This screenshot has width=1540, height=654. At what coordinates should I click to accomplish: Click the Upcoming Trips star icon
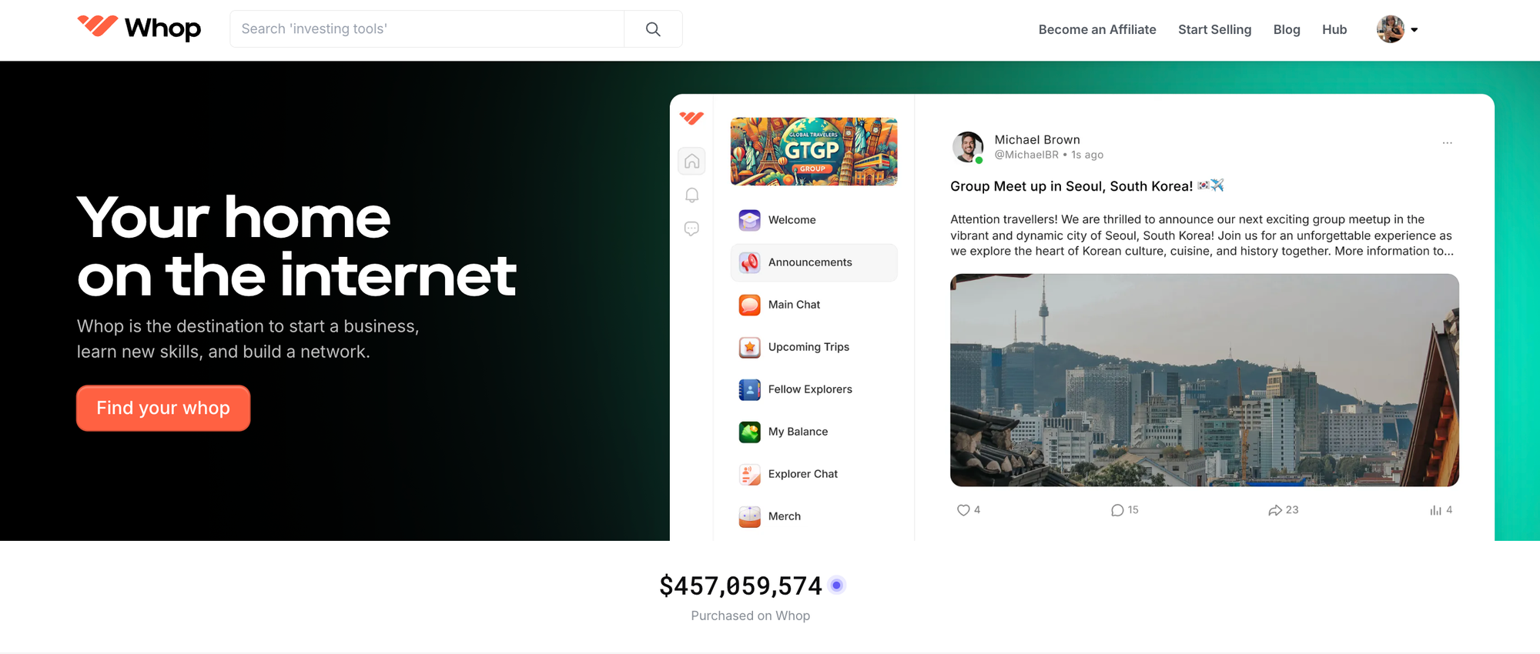pyautogui.click(x=750, y=347)
